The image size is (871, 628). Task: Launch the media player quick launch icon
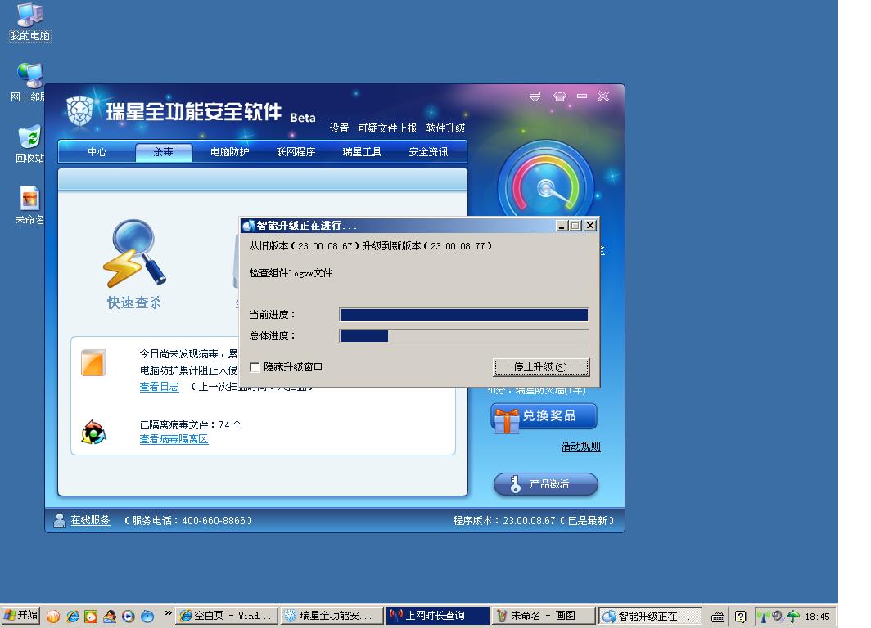point(129,617)
